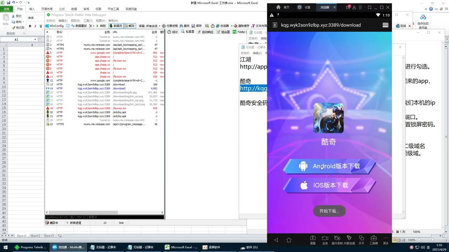This screenshot has height=252, width=449.
Task: Open 外服加速 accelerator tool
Action: click(x=349, y=240)
